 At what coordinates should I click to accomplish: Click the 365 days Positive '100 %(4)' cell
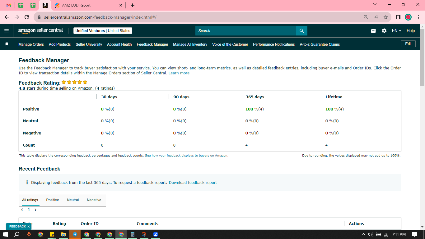(x=255, y=109)
